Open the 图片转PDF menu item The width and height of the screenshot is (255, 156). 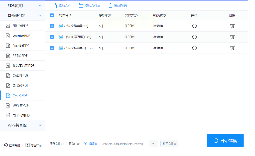tap(22, 26)
